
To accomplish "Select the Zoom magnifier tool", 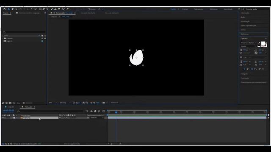I will tap(16, 9).
